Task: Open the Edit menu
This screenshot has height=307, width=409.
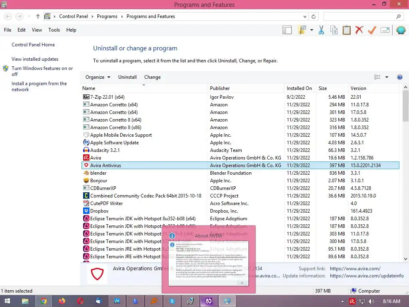Action: tap(22, 30)
